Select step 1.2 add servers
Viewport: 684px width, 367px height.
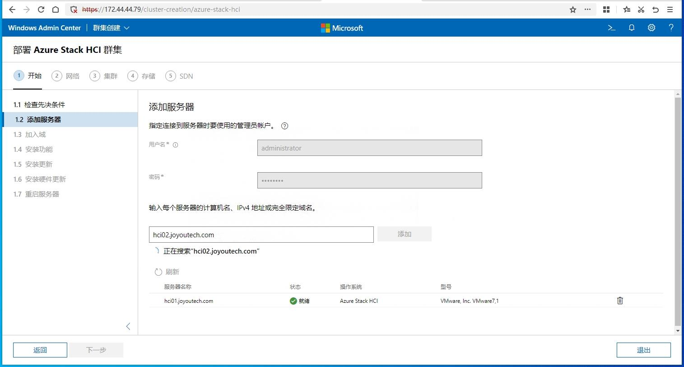pyautogui.click(x=70, y=119)
